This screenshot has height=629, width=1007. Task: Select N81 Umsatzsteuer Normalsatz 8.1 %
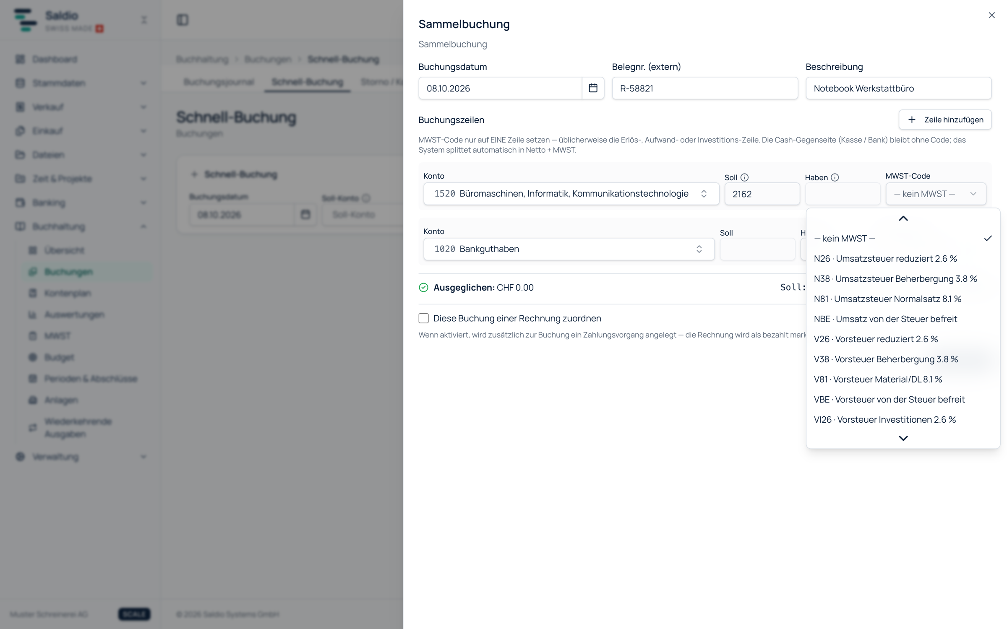click(903, 299)
